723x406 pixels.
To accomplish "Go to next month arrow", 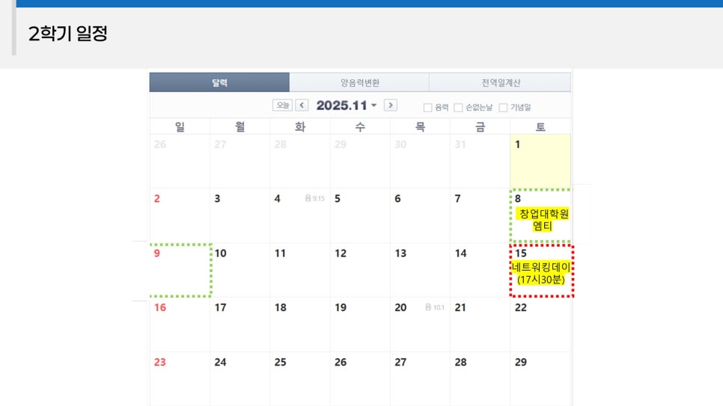I will click(390, 106).
